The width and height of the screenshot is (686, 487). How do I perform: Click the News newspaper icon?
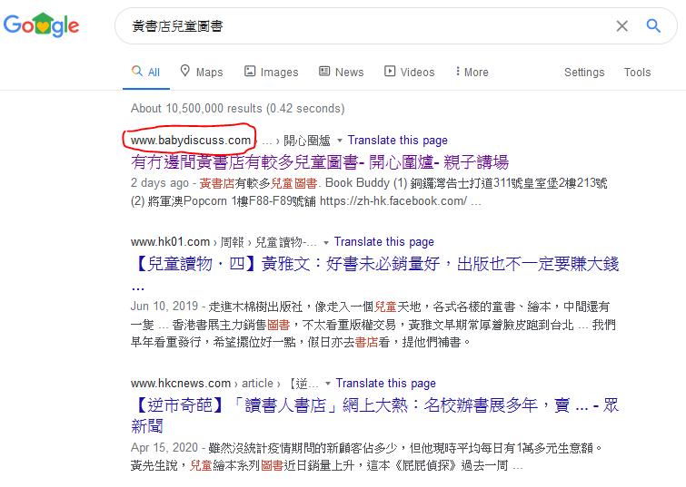tap(324, 71)
